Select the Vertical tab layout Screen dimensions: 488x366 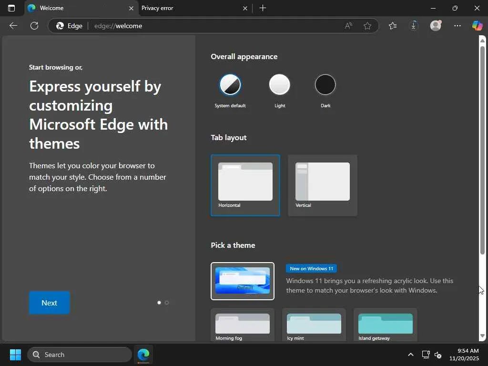[323, 185]
